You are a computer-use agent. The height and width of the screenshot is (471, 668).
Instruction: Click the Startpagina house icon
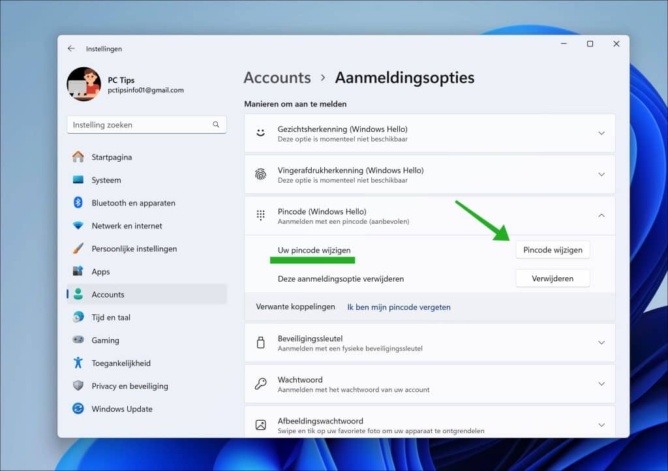pyautogui.click(x=78, y=157)
